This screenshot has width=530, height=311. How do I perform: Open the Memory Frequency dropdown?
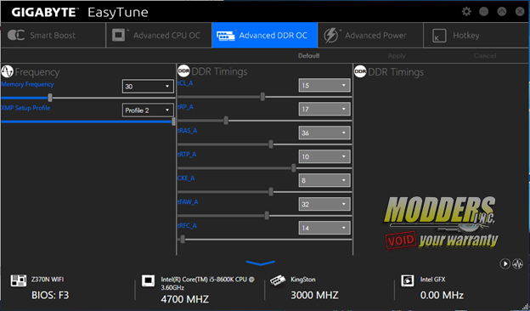[148, 87]
